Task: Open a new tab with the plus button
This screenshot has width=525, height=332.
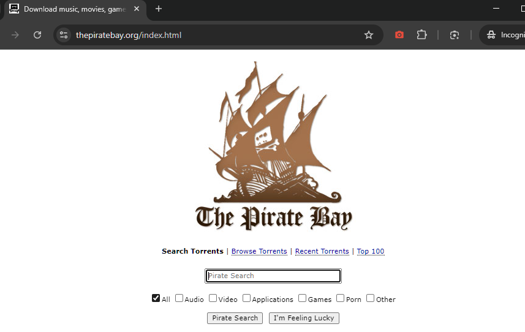Action: [x=159, y=9]
